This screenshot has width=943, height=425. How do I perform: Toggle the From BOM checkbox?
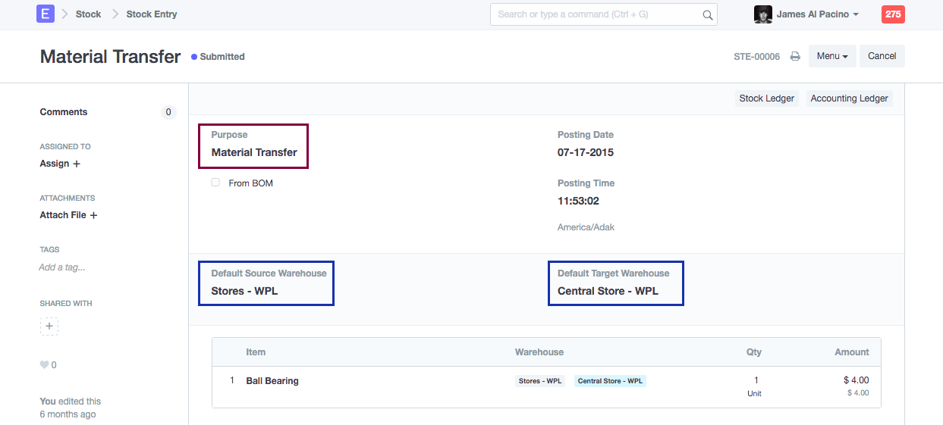(x=215, y=183)
